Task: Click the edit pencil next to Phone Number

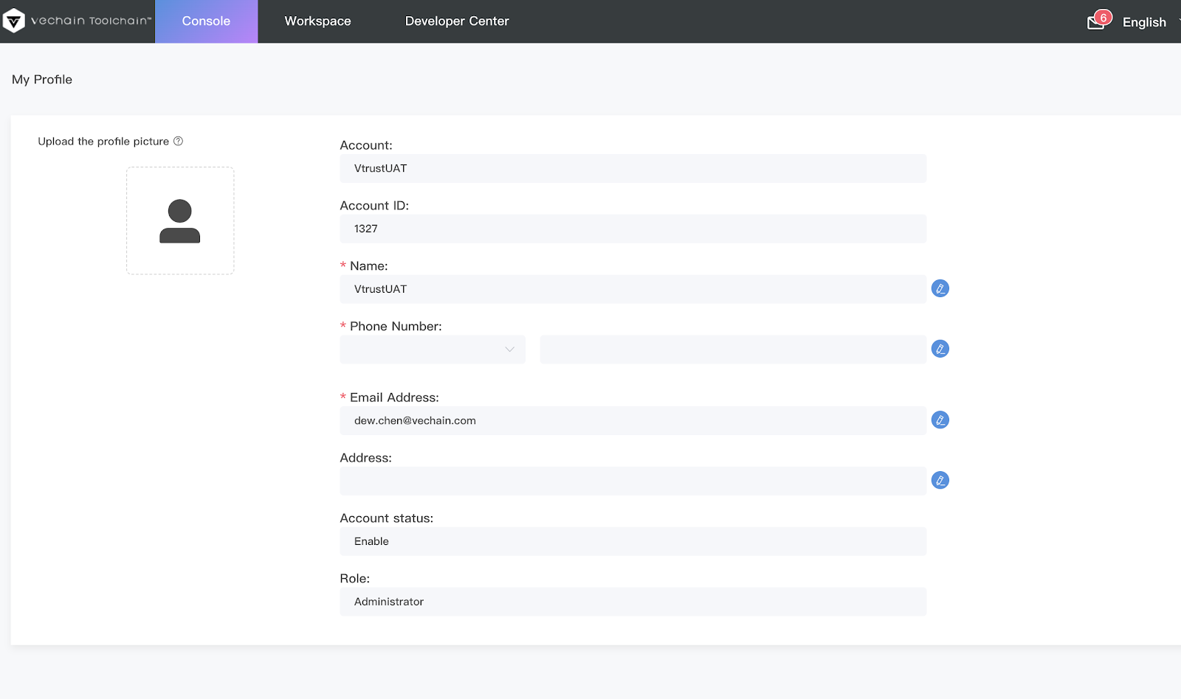Action: coord(940,349)
